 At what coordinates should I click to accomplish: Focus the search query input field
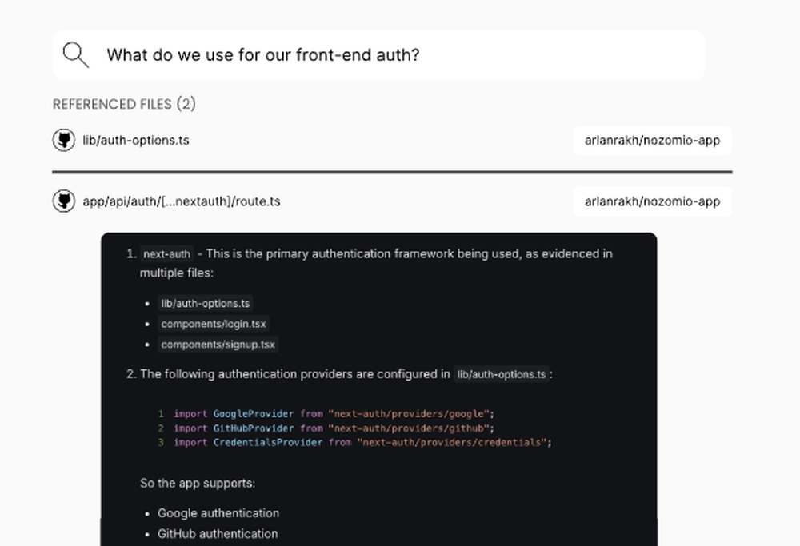[x=400, y=55]
